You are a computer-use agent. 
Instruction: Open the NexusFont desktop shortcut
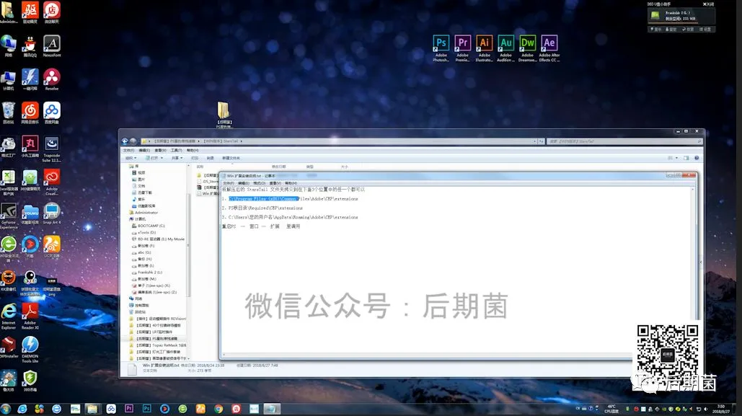click(52, 46)
